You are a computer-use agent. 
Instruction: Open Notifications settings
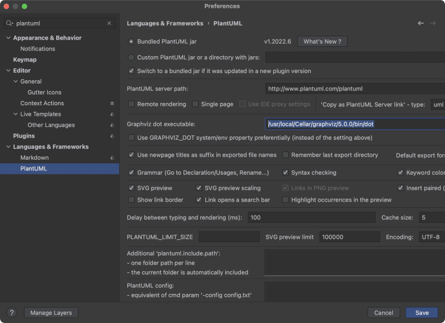[x=37, y=49]
